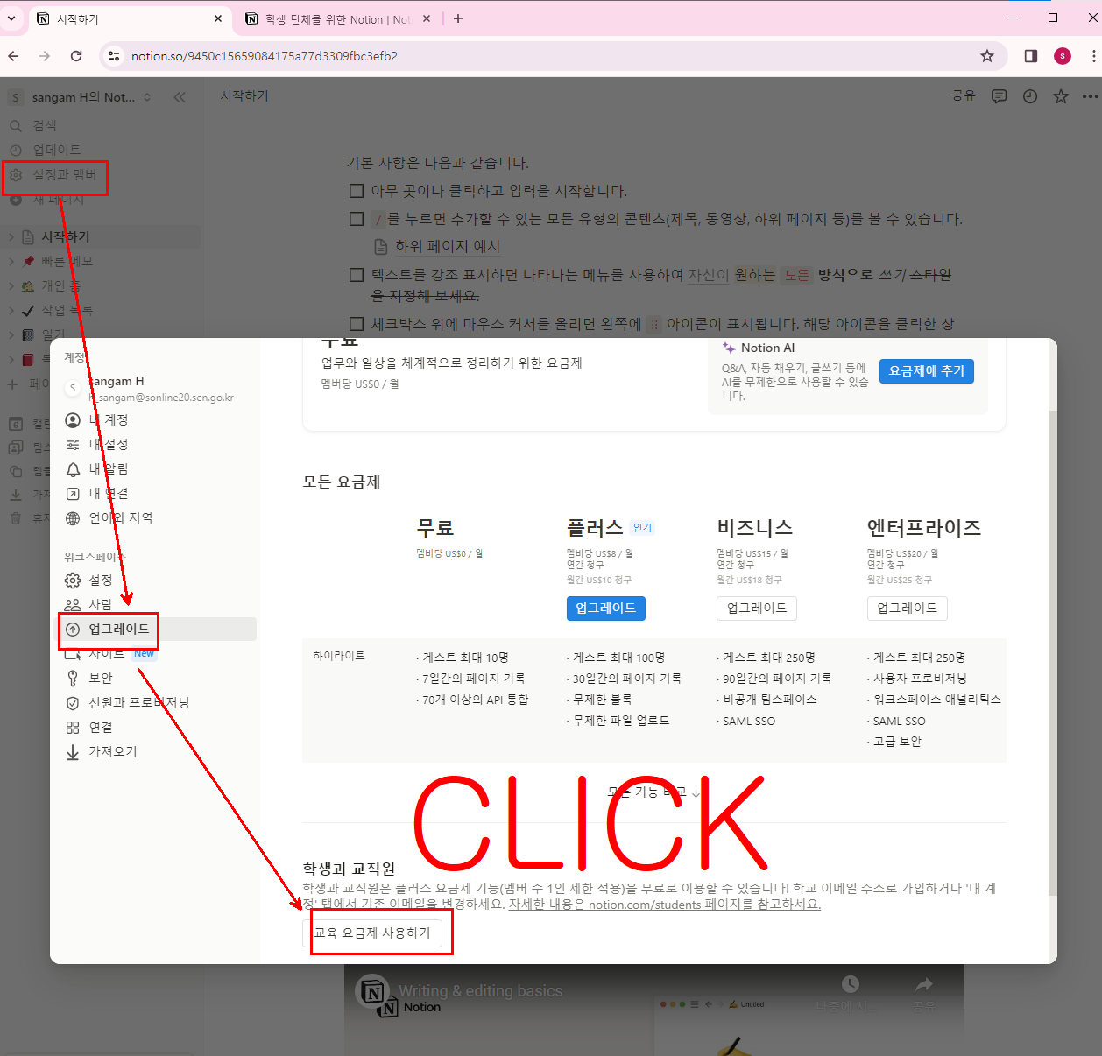The image size is (1102, 1056).
Task: Click 요금제에 추가 for Notion AI
Action: [x=927, y=371]
